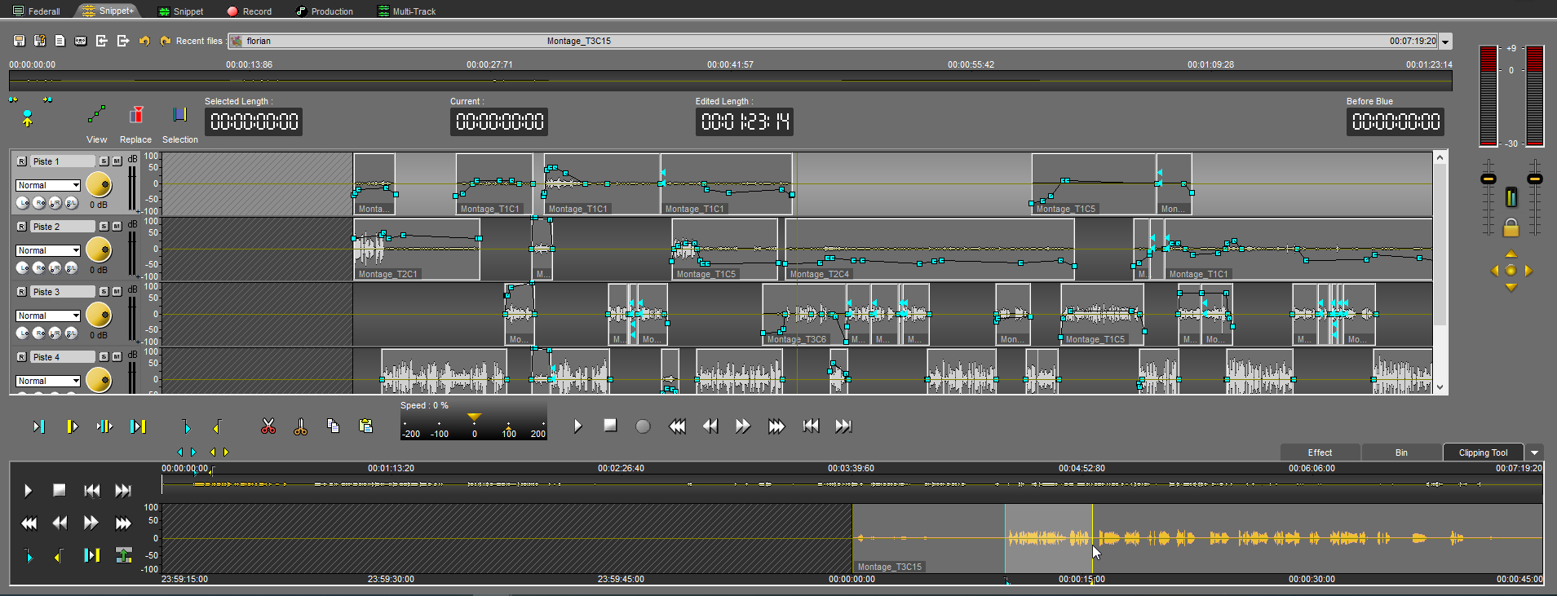Mute Piste 1 with the M button
1557x596 pixels.
[x=117, y=161]
